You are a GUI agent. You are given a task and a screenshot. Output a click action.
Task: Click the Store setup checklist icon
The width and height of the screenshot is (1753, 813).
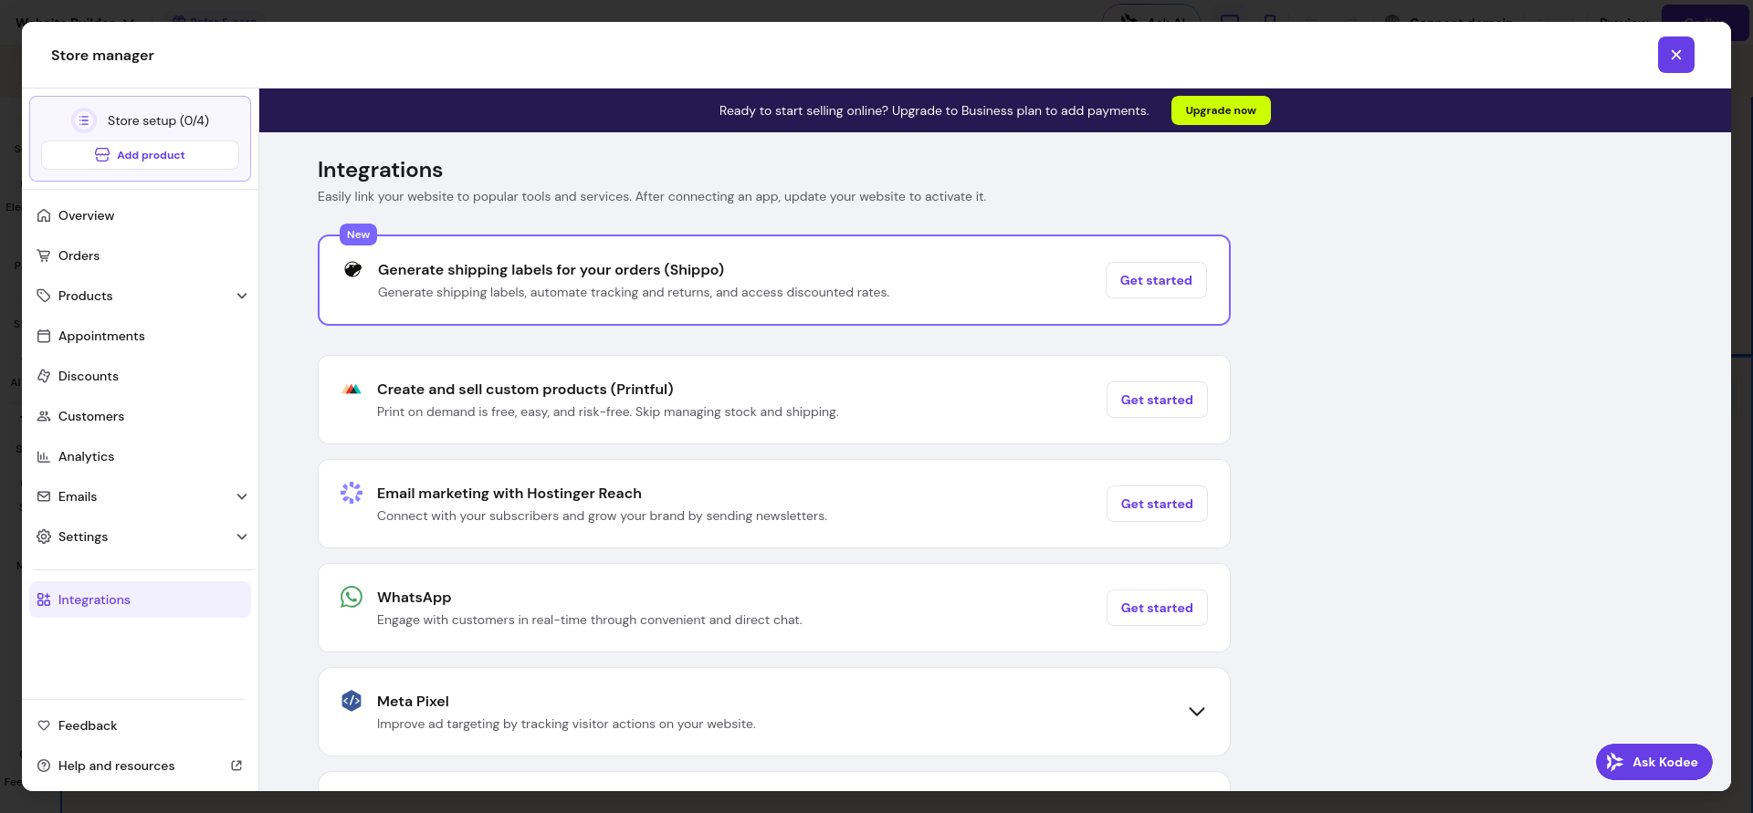pos(84,120)
